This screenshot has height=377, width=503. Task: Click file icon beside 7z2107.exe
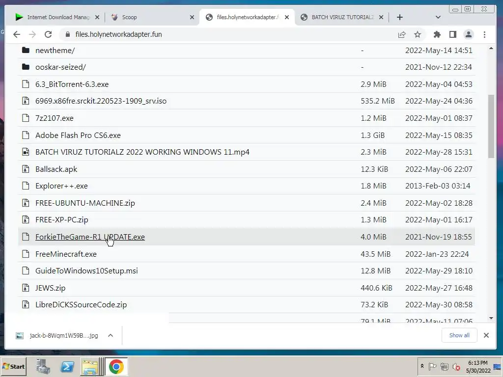tap(26, 118)
